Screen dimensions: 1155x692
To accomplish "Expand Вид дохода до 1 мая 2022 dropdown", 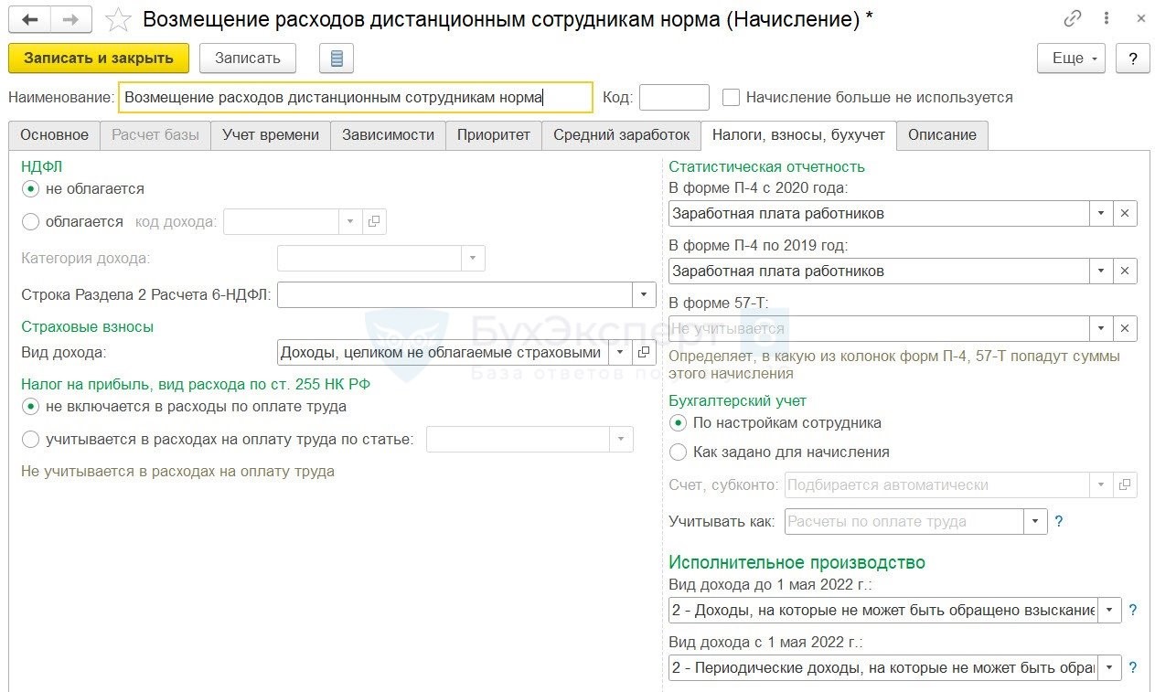I will click(x=1110, y=611).
